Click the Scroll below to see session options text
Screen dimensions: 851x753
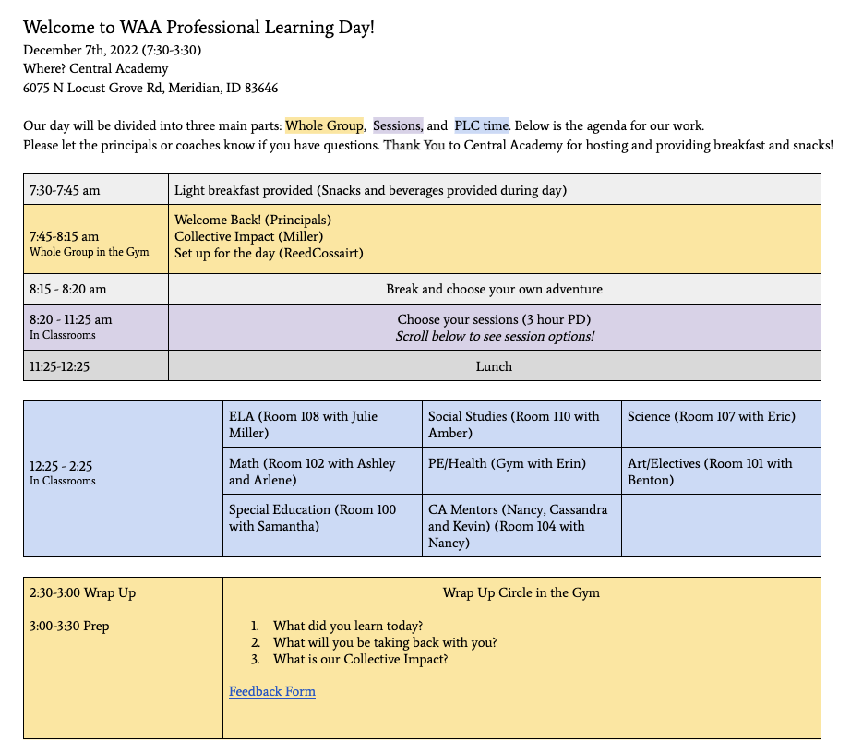494,336
